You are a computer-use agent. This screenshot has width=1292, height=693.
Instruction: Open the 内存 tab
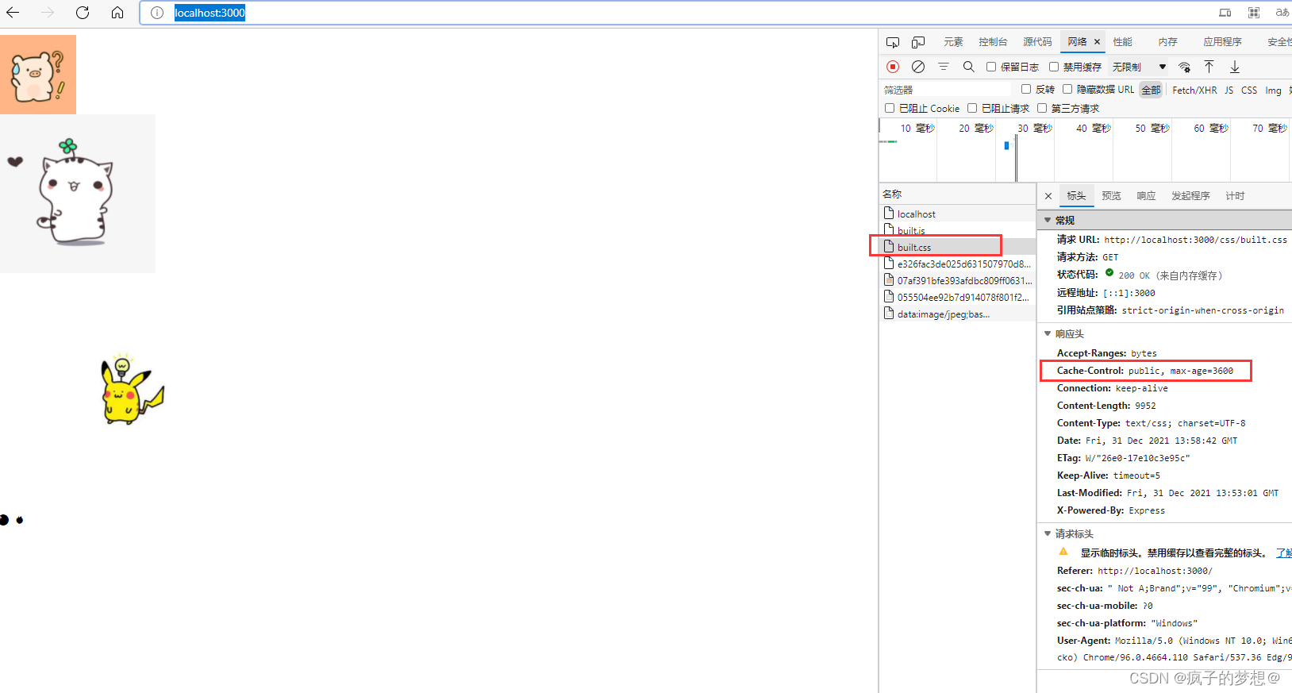[x=1167, y=42]
